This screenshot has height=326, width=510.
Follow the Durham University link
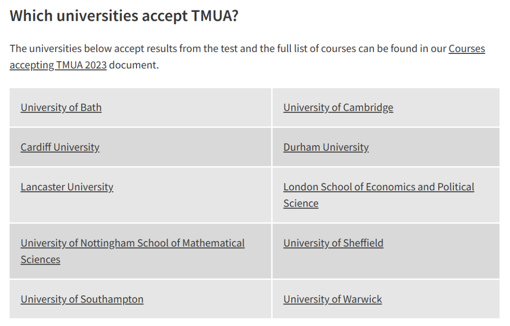coord(326,147)
